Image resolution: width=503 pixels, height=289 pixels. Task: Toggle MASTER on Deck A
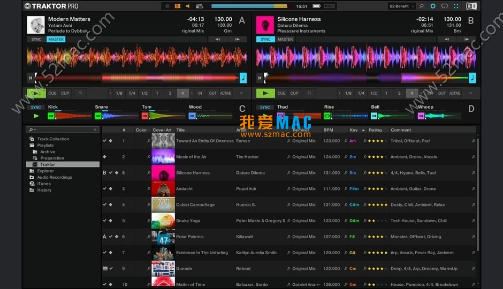[56, 39]
